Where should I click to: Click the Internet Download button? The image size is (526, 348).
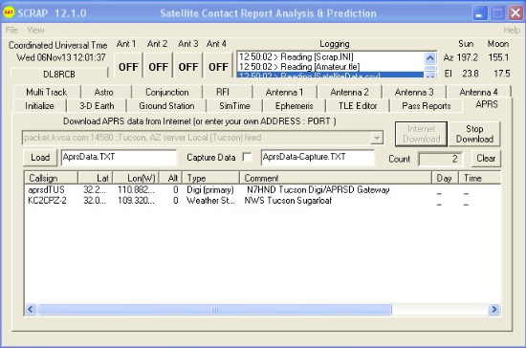pyautogui.click(x=421, y=134)
